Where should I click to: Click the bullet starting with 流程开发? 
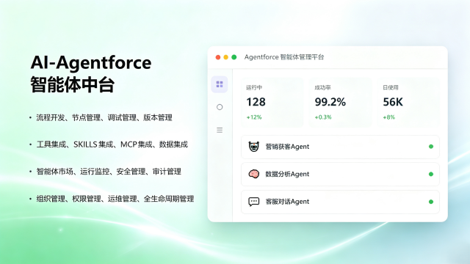click(x=104, y=117)
